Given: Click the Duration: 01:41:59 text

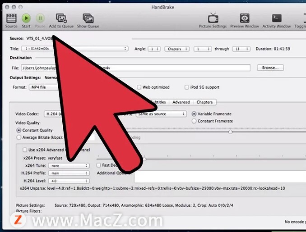Looking at the screenshot, I should click(273, 49).
